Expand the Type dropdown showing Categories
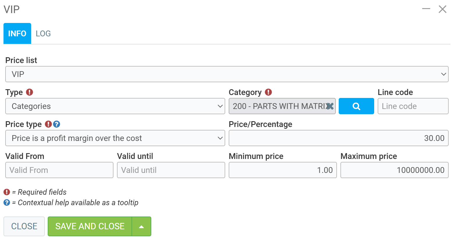 coord(115,106)
